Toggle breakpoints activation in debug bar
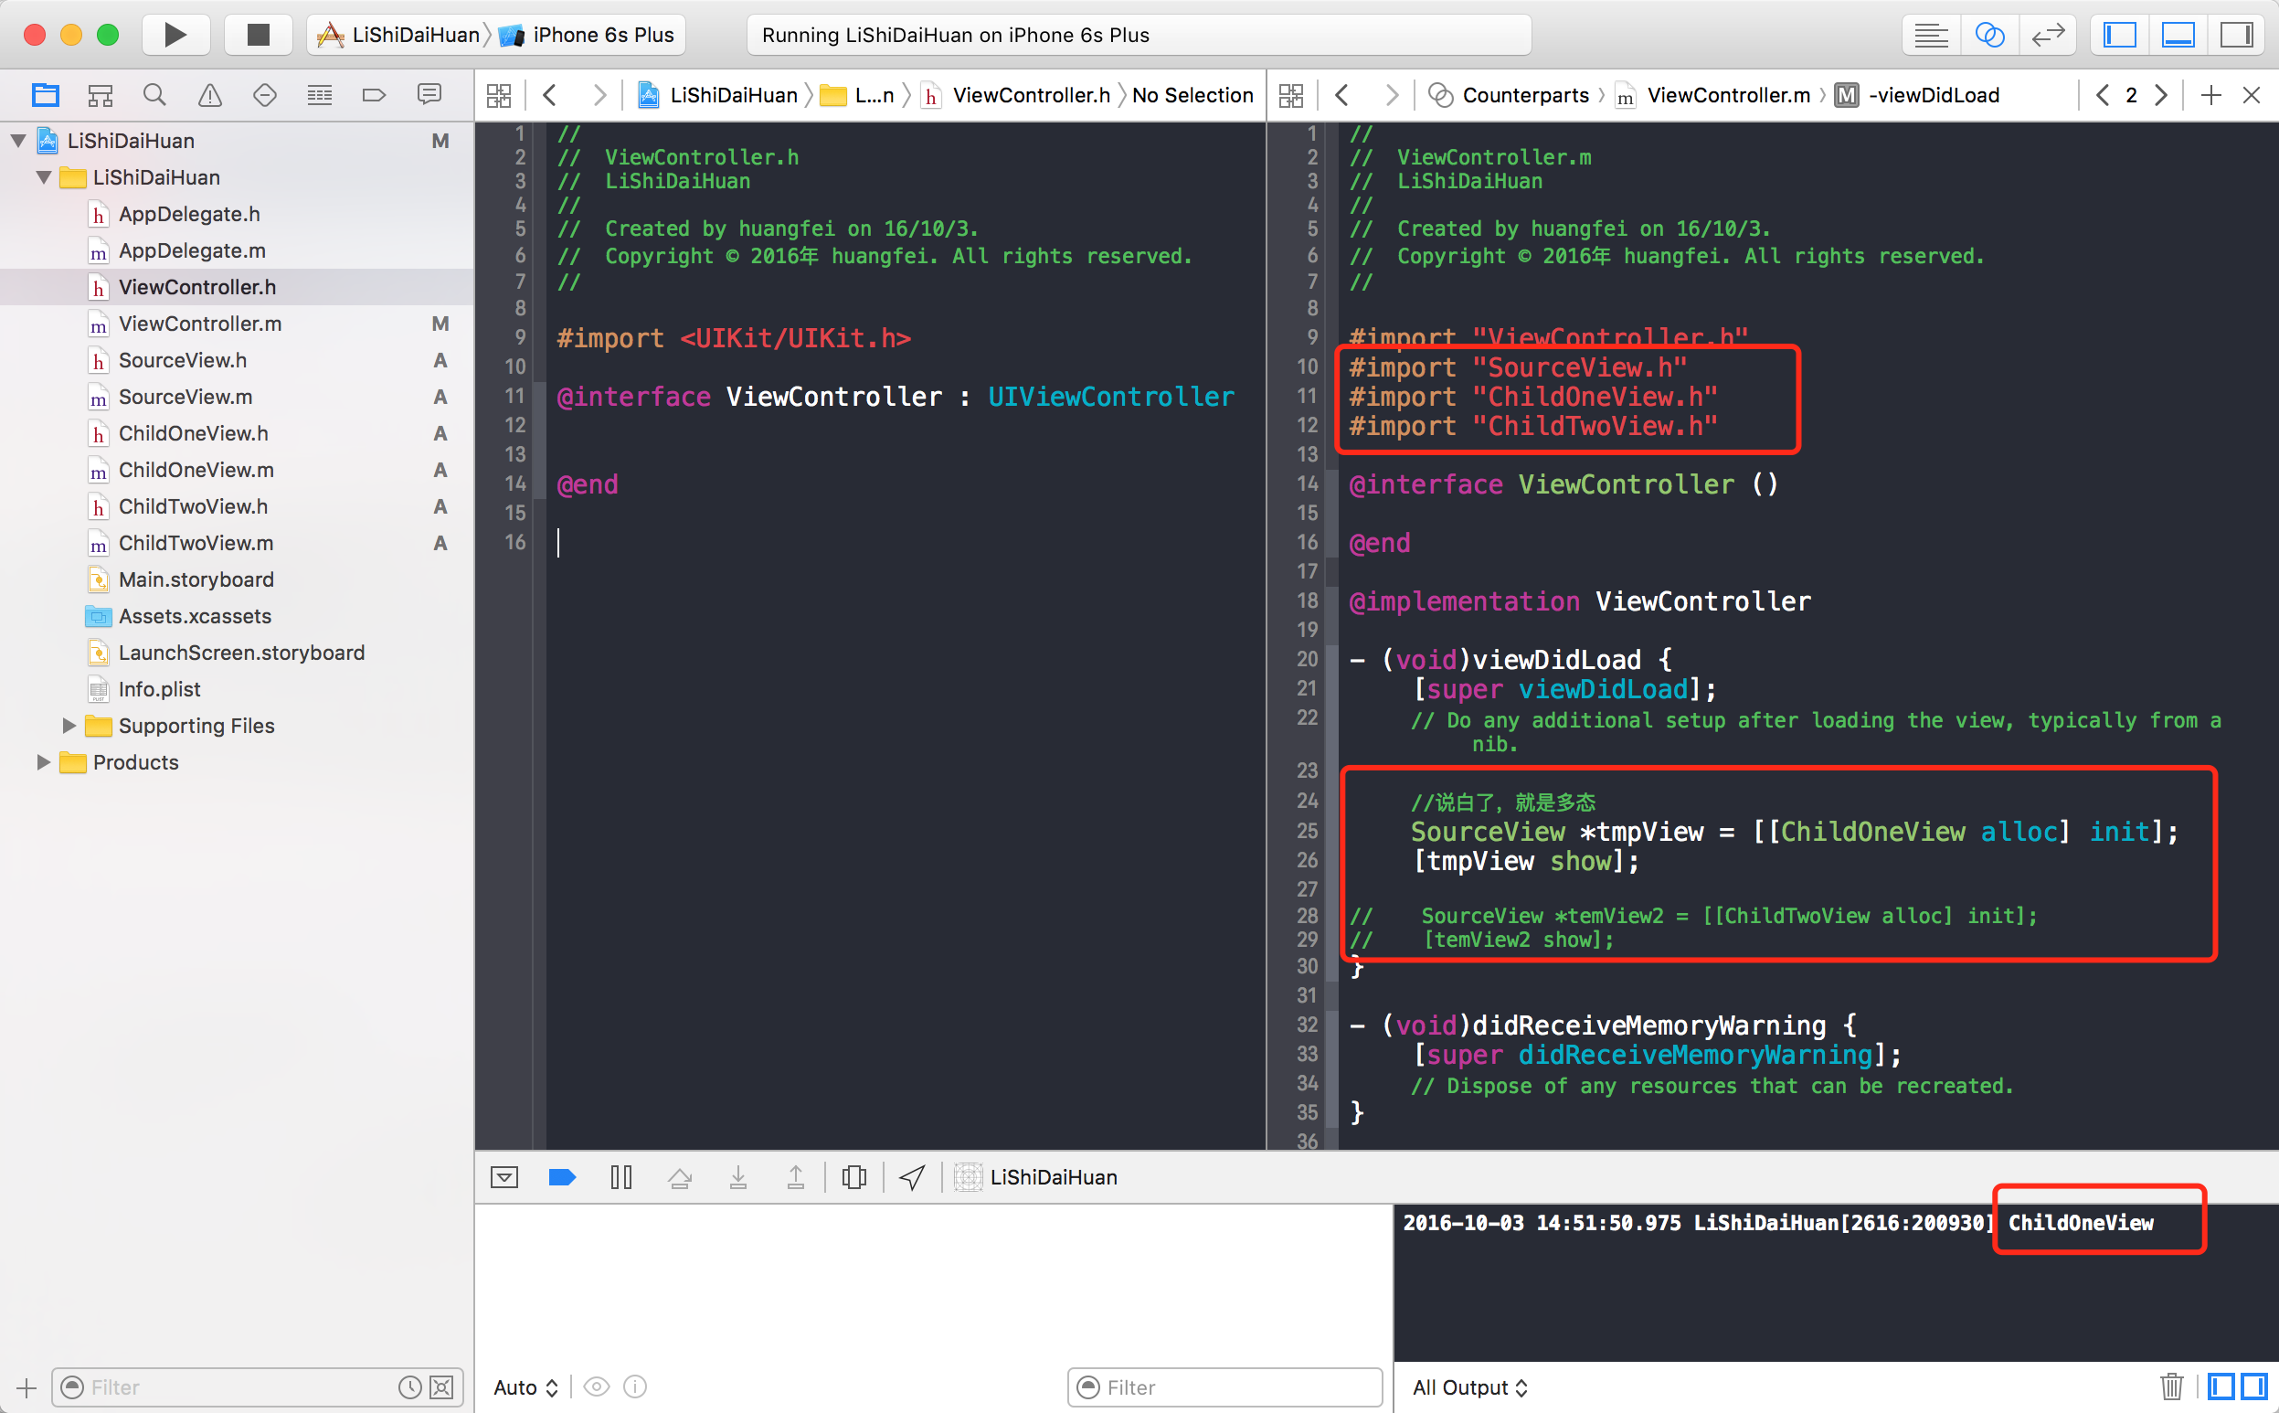This screenshot has height=1413, width=2279. click(562, 1176)
